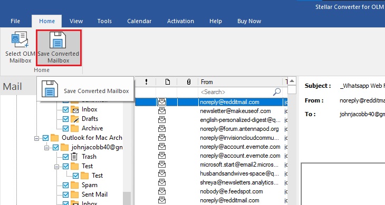Collapse the parent Test folder node
The height and width of the screenshot is (205, 385).
click(x=57, y=167)
